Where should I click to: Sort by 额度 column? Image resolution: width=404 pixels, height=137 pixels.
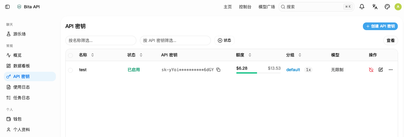point(244,55)
